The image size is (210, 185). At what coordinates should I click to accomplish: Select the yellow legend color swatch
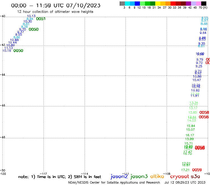tap(158, 3)
